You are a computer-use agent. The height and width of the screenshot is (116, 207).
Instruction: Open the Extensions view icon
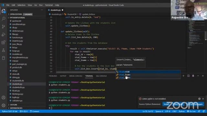[x=4, y=42]
